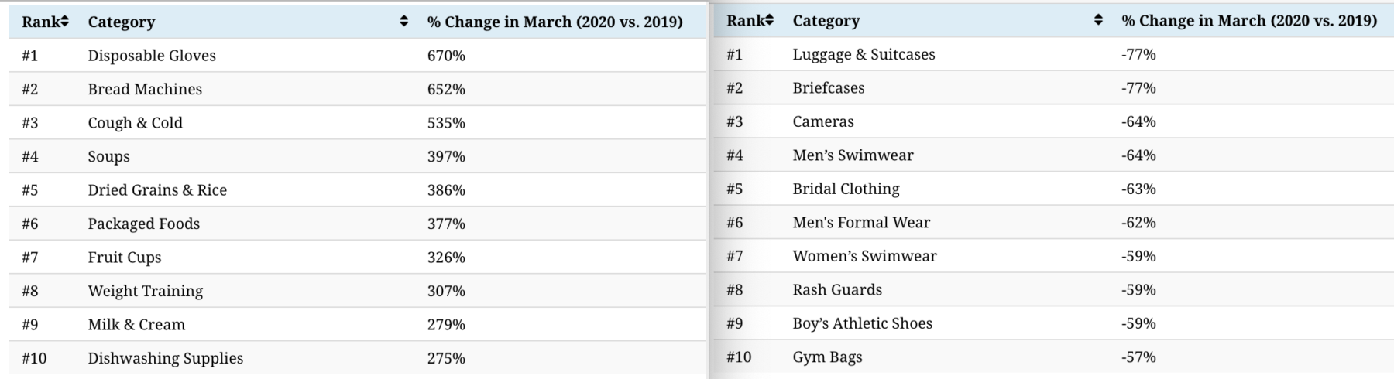Click the left table % Change header

(555, 22)
